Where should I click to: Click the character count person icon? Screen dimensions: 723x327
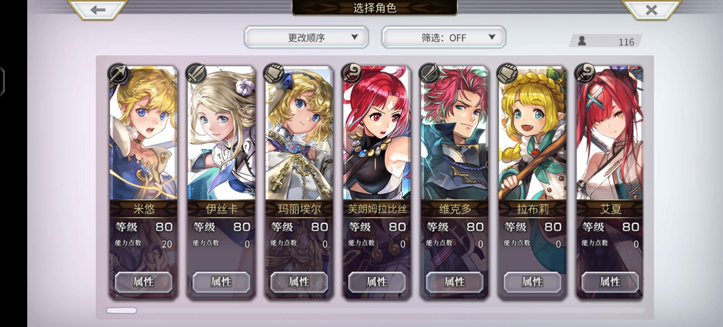582,41
